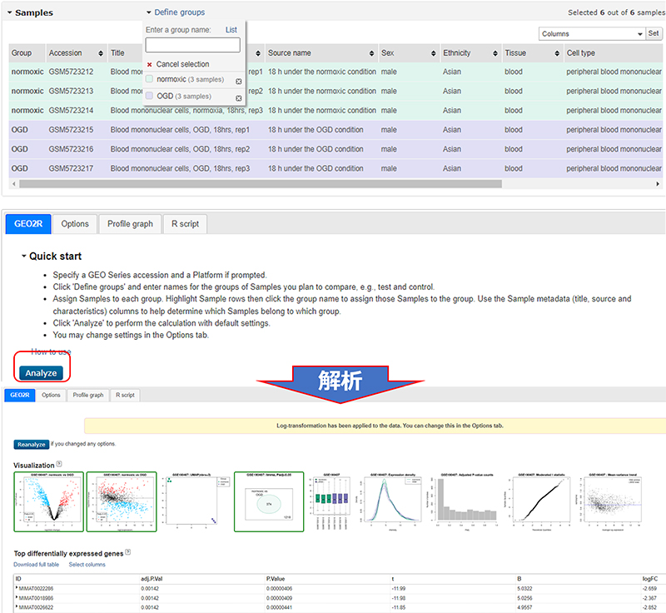The width and height of the screenshot is (666, 613).
Task: Click the group name input field
Action: (193, 45)
